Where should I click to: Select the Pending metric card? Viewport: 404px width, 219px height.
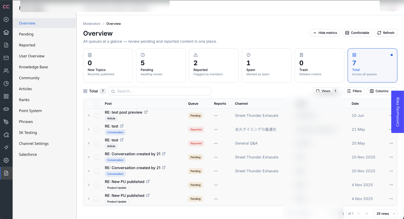pyautogui.click(x=161, y=65)
